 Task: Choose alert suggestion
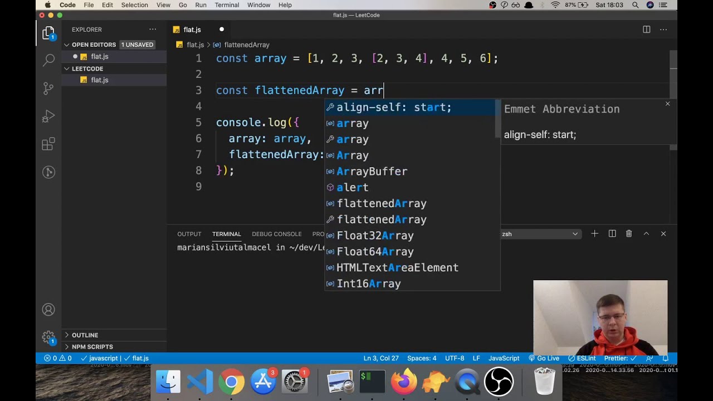[410, 188]
